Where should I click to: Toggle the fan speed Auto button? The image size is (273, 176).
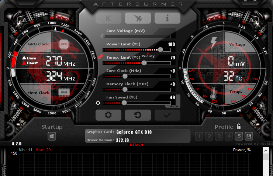point(174,106)
